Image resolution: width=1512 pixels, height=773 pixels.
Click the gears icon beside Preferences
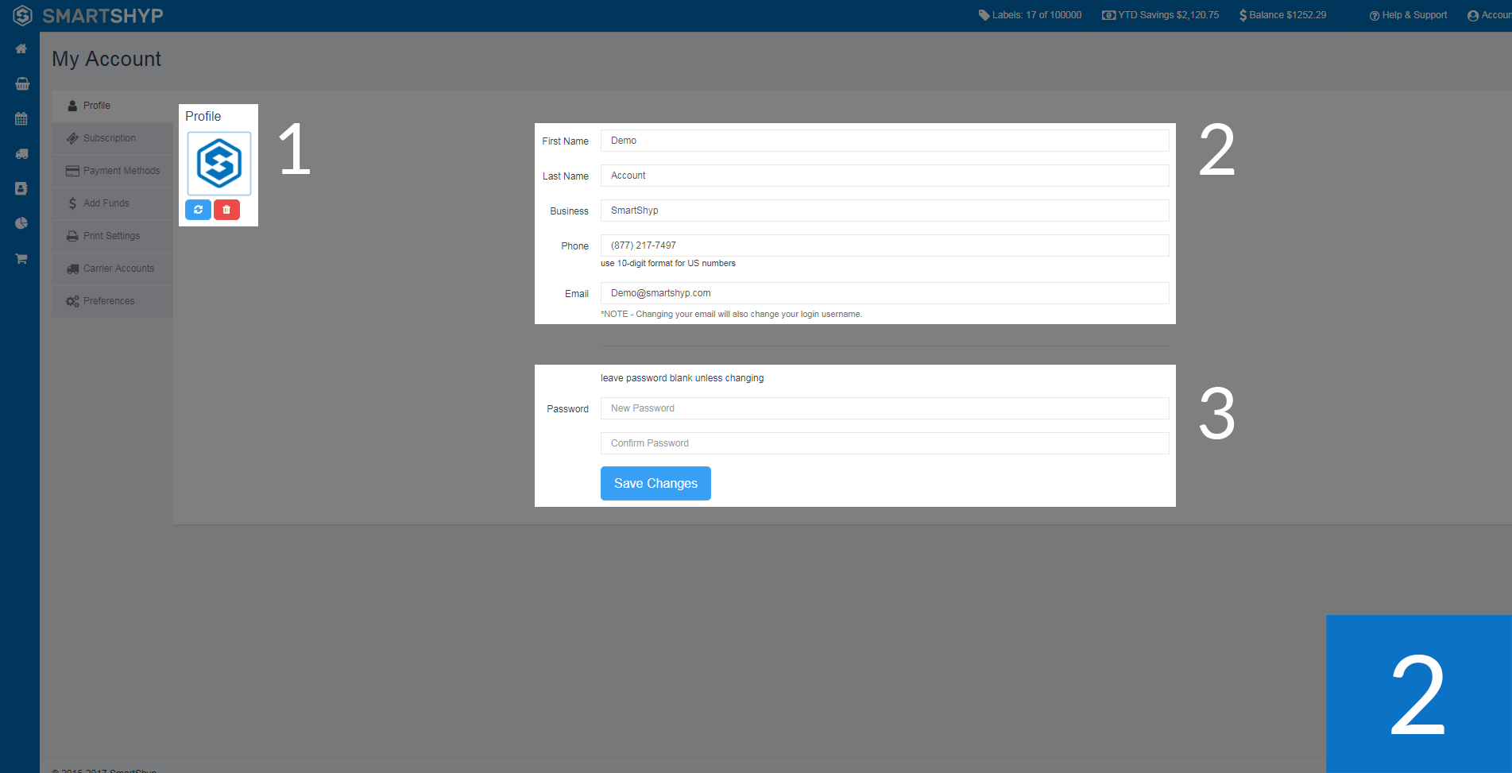(x=72, y=301)
